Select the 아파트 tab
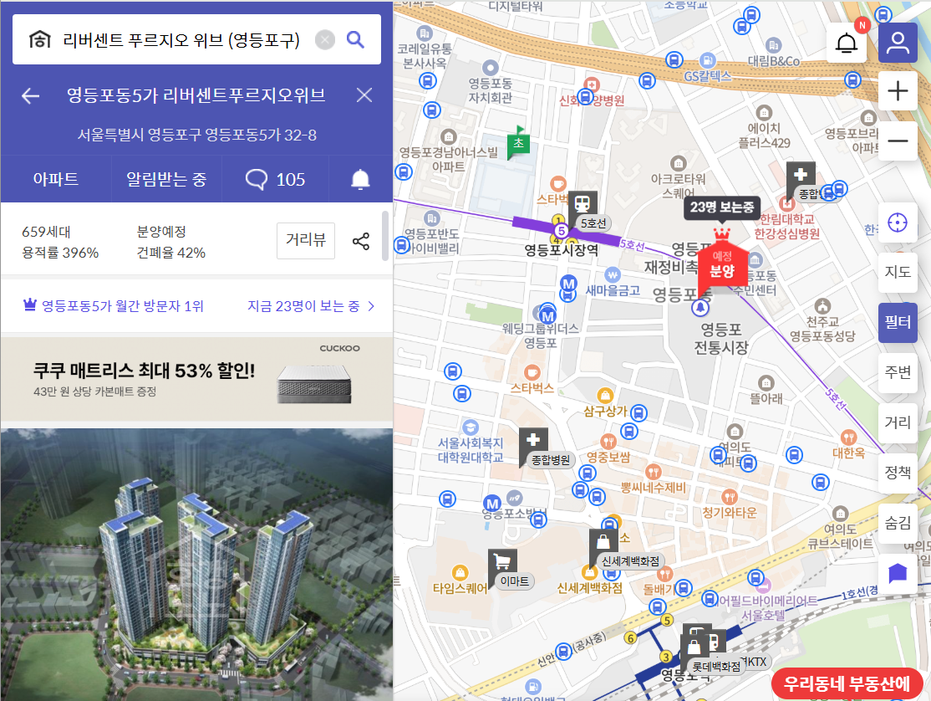The width and height of the screenshot is (931, 701). [55, 178]
